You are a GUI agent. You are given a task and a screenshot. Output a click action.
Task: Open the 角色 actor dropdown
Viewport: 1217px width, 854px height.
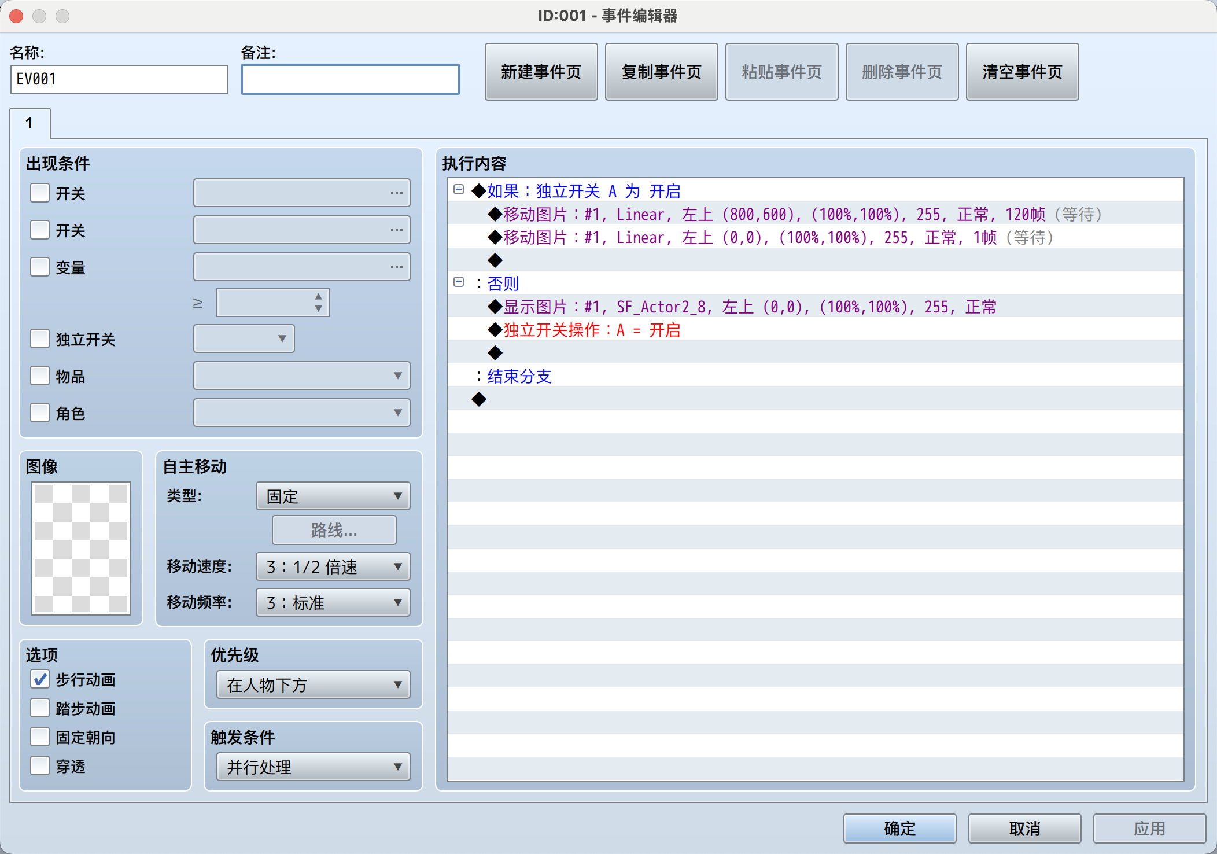(302, 413)
